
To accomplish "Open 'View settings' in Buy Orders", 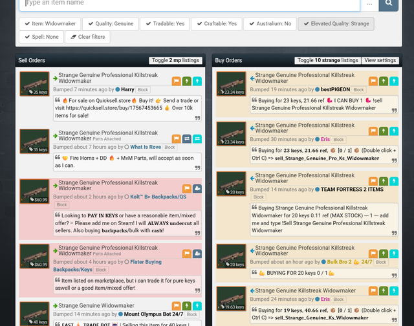I will (x=380, y=60).
